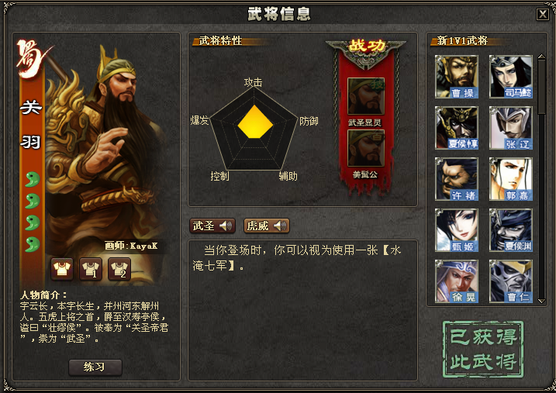Choose the 许褚 general portrait

pos(457,179)
